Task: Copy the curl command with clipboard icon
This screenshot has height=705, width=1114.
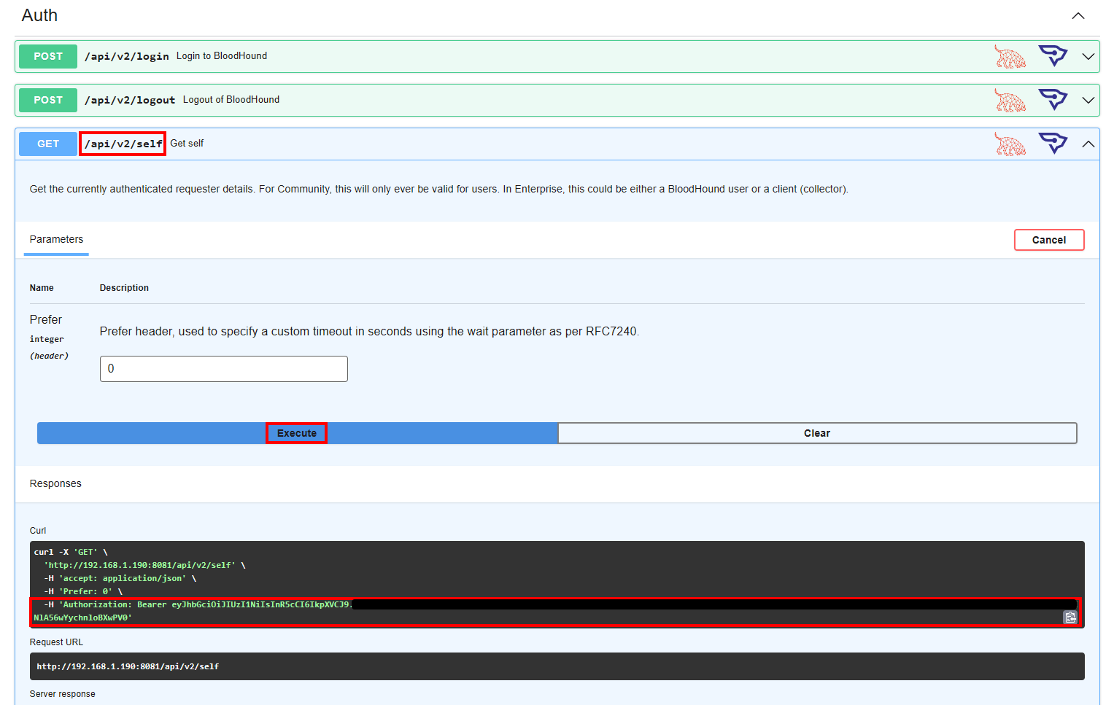Action: (x=1070, y=618)
